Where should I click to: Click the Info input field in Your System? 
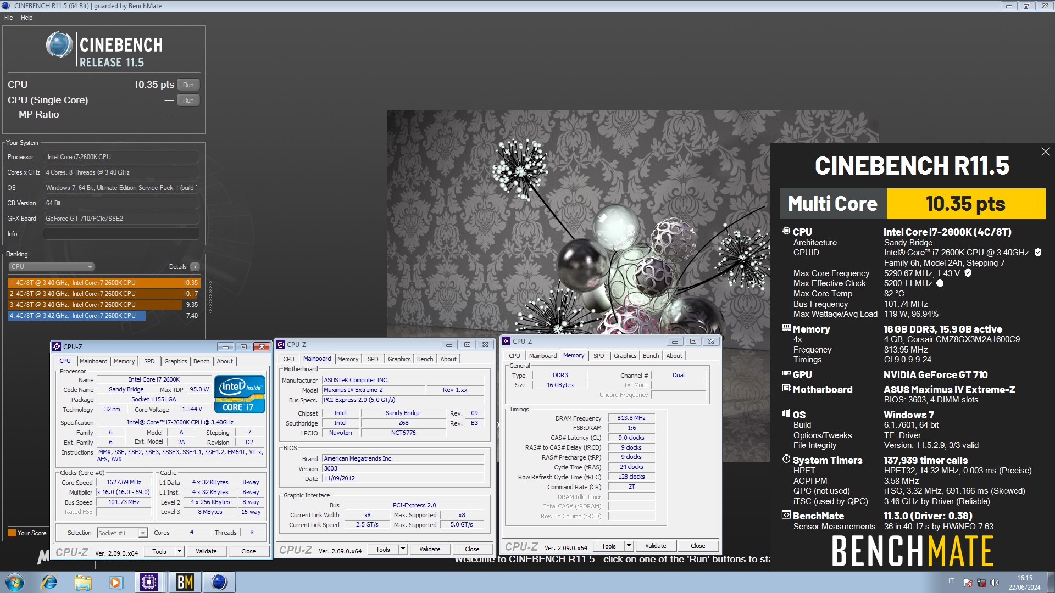click(121, 234)
